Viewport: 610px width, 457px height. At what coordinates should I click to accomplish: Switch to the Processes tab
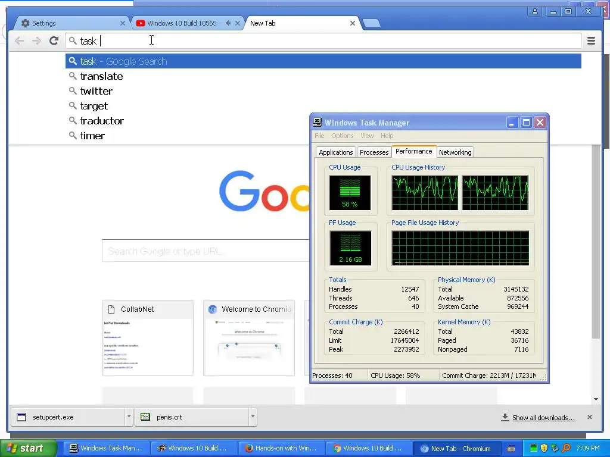pyautogui.click(x=374, y=152)
